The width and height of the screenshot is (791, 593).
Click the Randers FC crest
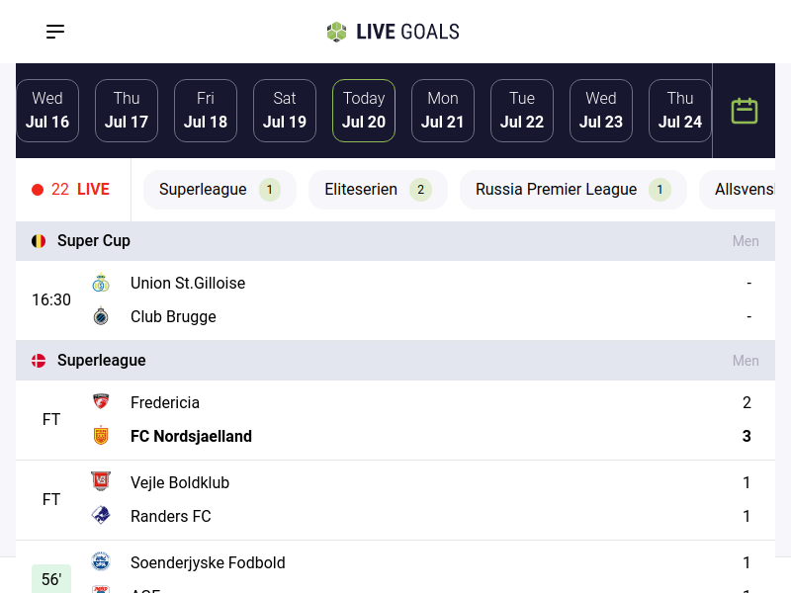(101, 516)
